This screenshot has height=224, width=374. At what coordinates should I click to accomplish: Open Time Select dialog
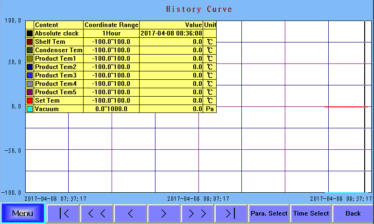click(x=311, y=213)
